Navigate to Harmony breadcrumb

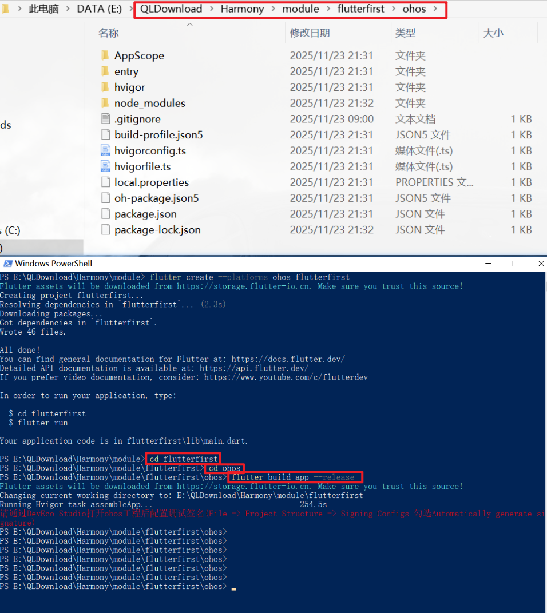(242, 9)
